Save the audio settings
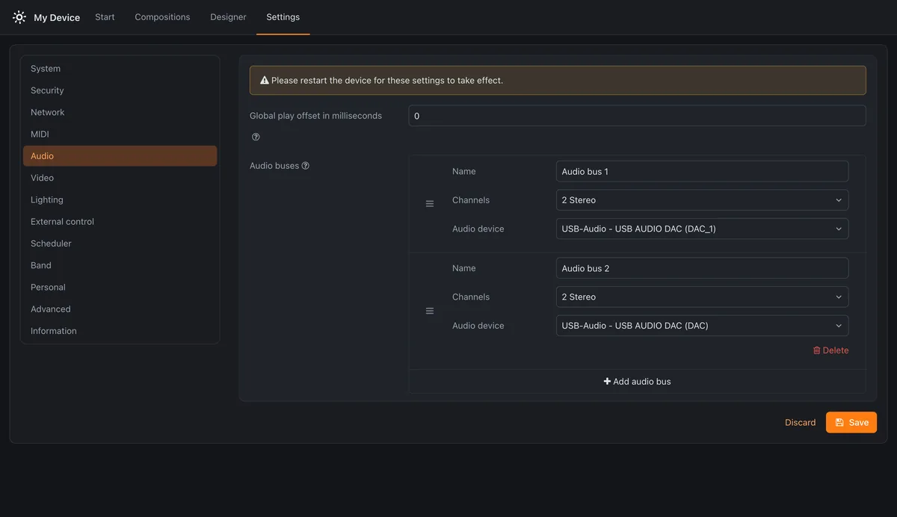 pos(851,422)
